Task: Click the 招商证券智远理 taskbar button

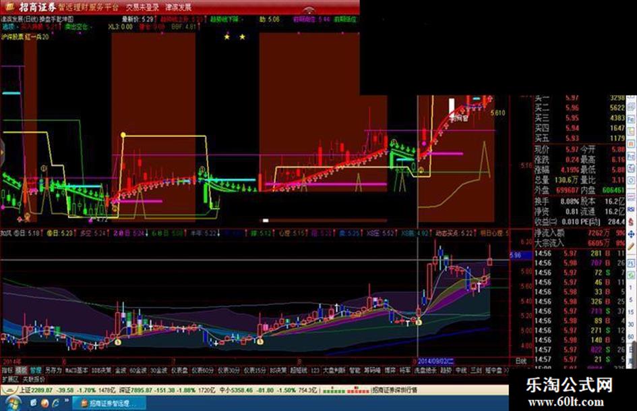Action: (110, 404)
